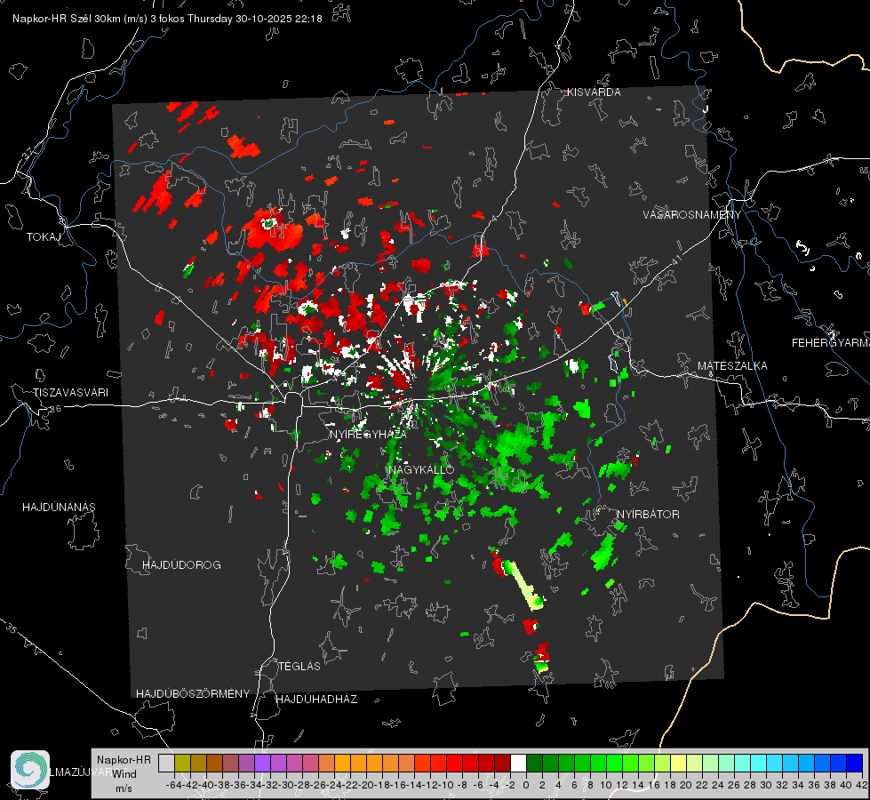The width and height of the screenshot is (870, 800).
Task: Pick the yellow legend swatch between 18 and 20
Action: click(x=678, y=763)
